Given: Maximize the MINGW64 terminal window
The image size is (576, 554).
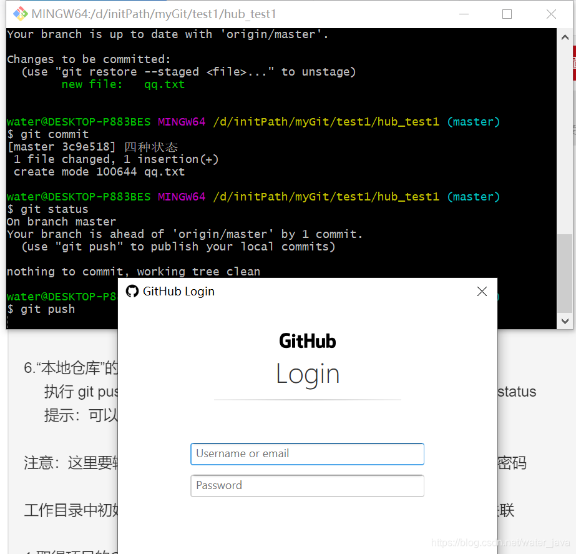Looking at the screenshot, I should point(507,14).
